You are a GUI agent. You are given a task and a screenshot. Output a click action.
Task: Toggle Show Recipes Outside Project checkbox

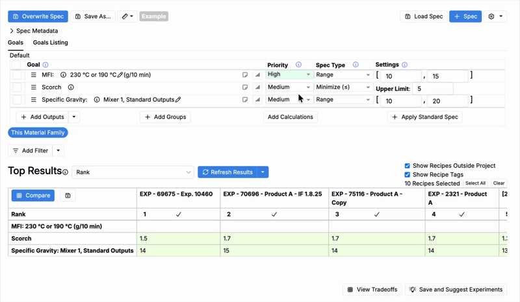coord(408,166)
